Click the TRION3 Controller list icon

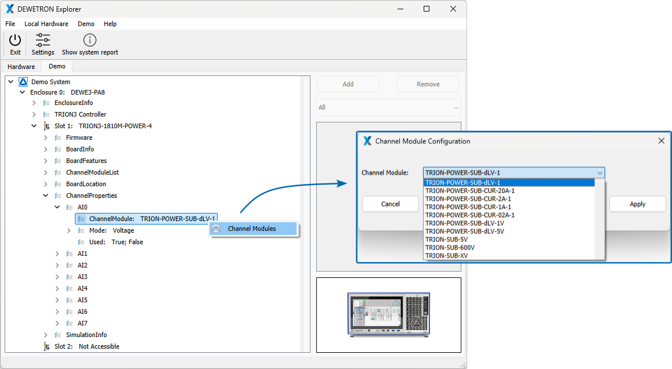coord(46,114)
